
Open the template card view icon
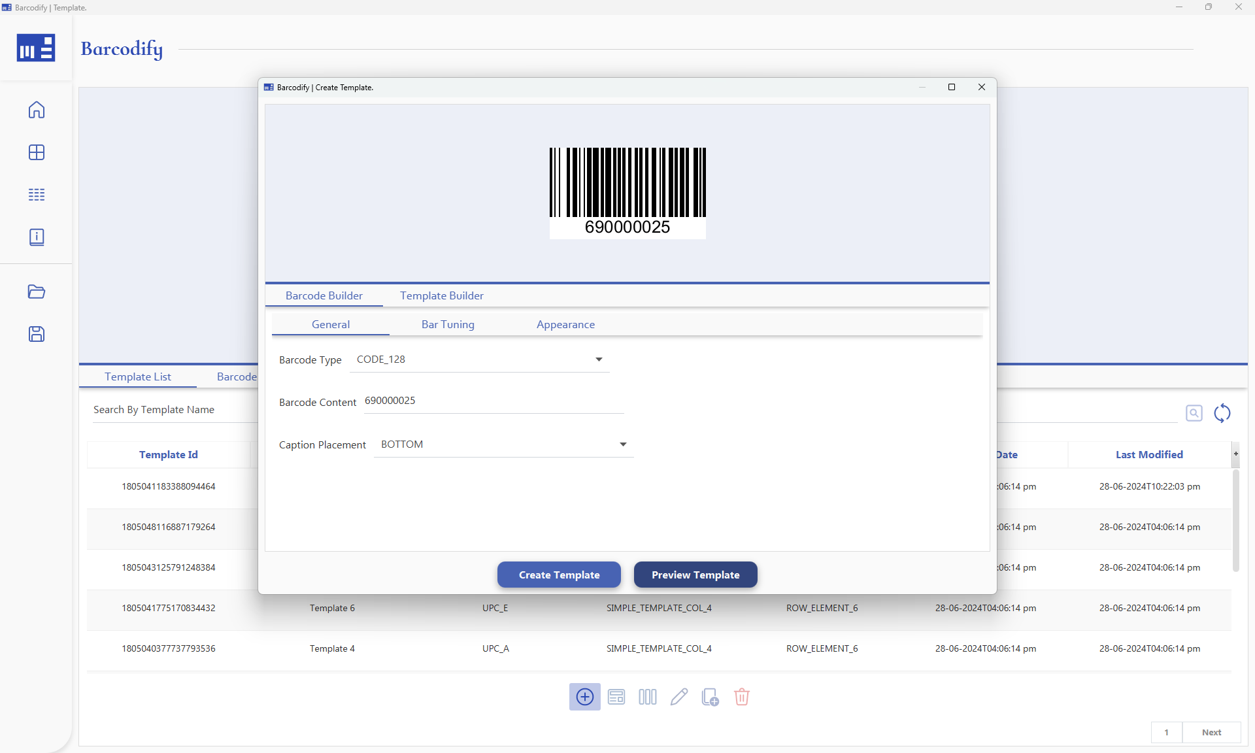616,697
